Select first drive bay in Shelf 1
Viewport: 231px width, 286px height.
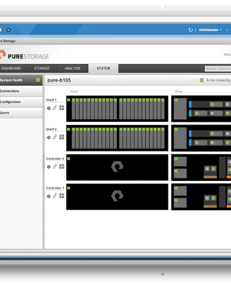[73, 109]
